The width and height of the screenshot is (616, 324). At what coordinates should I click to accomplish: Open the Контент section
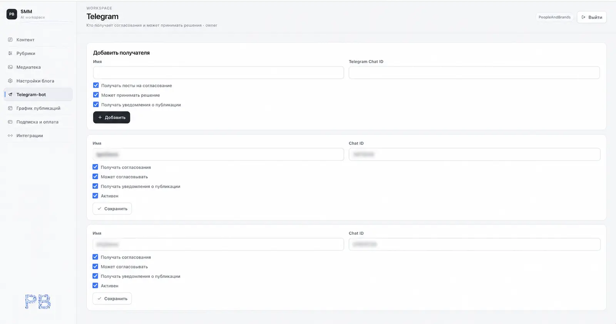point(38,40)
